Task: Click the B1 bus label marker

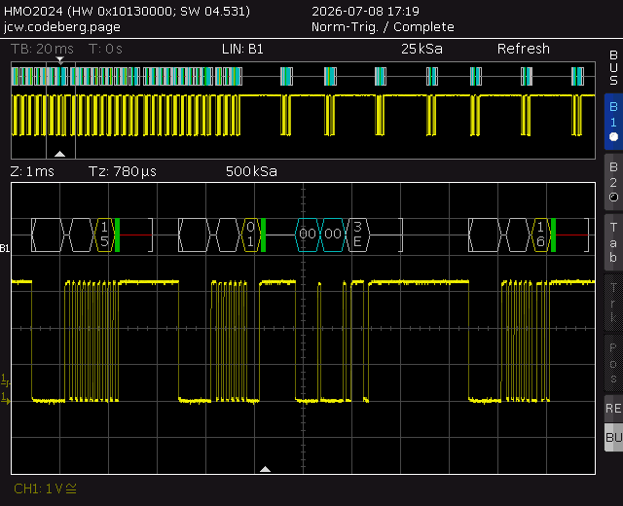Action: (x=5, y=249)
